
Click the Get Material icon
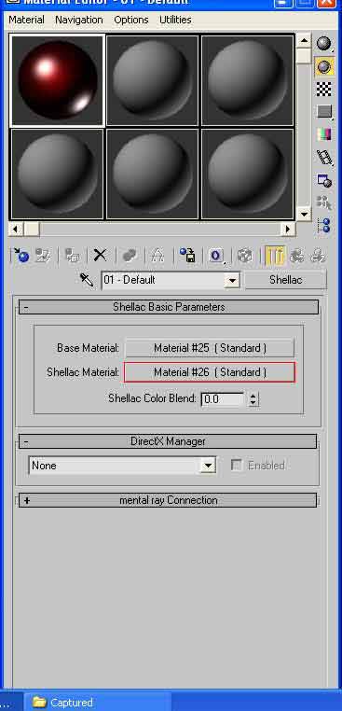click(x=21, y=256)
